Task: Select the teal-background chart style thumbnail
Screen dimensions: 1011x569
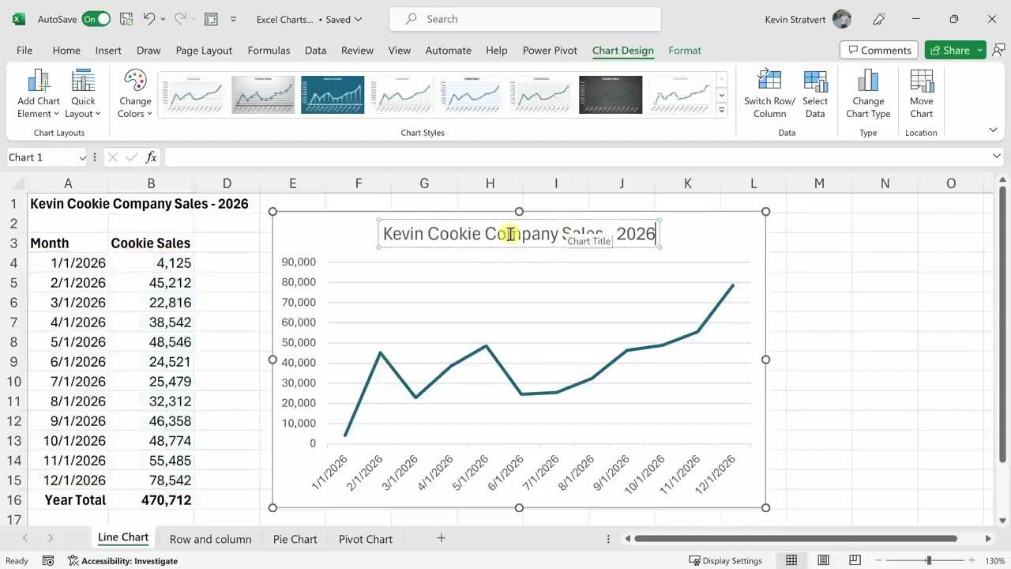Action: click(x=333, y=95)
